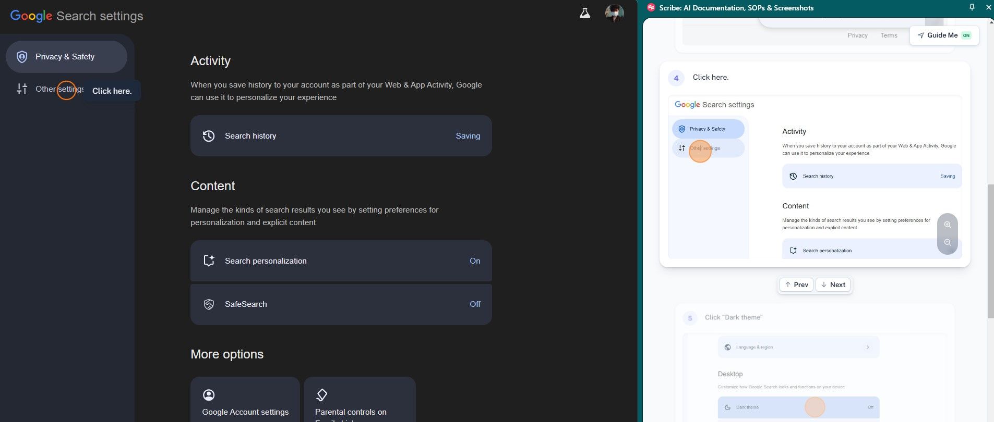The width and height of the screenshot is (994, 422).
Task: Click the Privacy & Safety shield icon
Action: click(22, 57)
